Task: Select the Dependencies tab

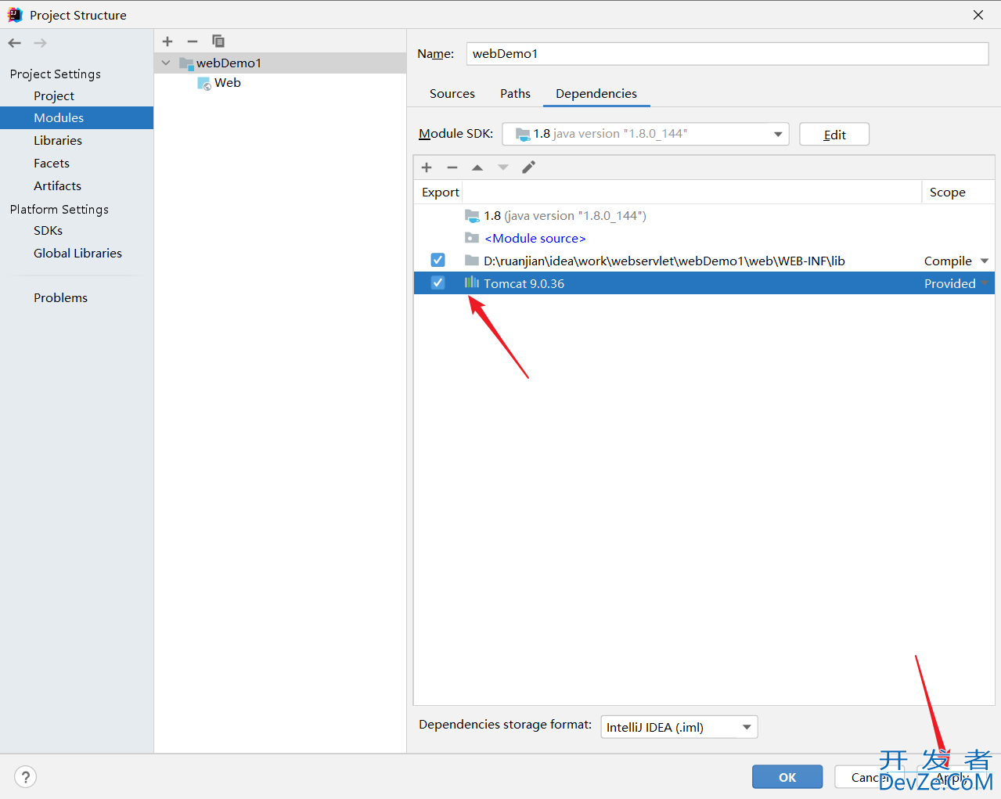Action: pos(596,93)
